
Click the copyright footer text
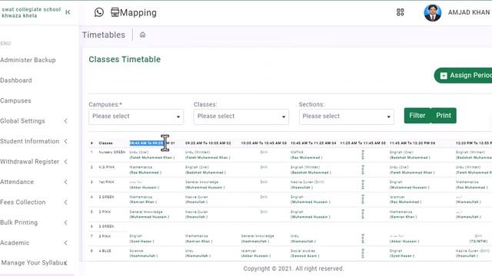tap(294, 268)
